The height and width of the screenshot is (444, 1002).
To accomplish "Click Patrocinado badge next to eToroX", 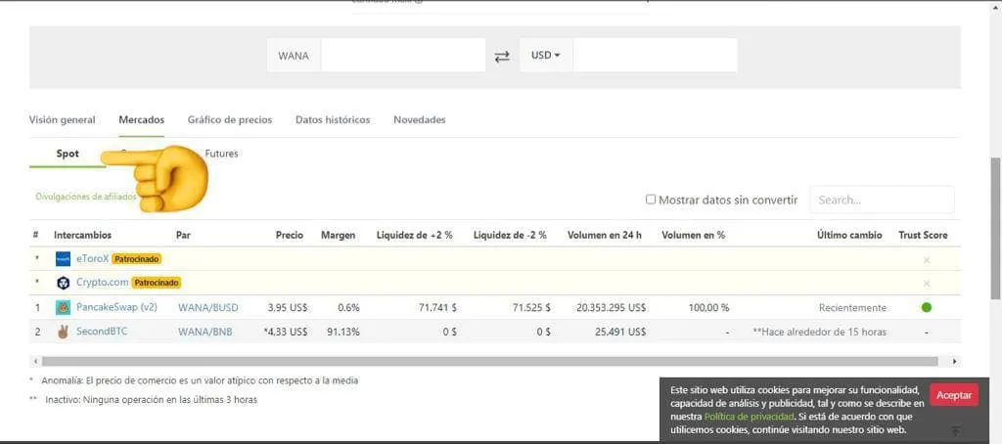I will 136,259.
